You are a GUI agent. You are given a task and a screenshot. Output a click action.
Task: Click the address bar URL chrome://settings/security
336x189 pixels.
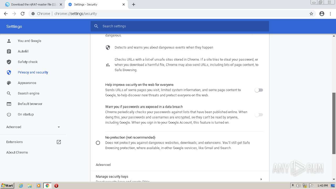coord(76,14)
